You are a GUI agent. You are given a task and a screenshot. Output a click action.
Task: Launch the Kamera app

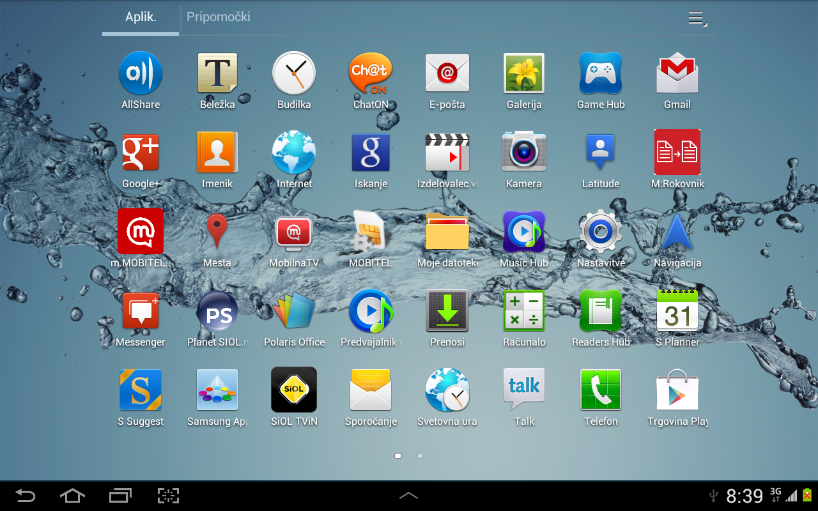click(x=524, y=153)
